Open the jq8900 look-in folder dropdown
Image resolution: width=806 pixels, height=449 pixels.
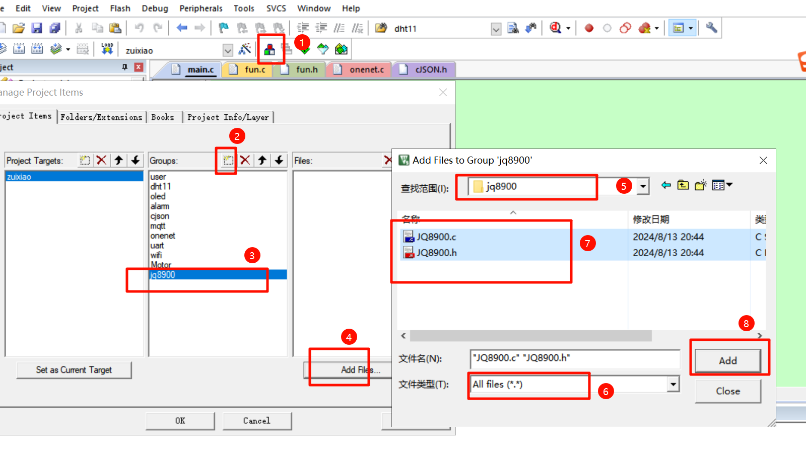643,186
